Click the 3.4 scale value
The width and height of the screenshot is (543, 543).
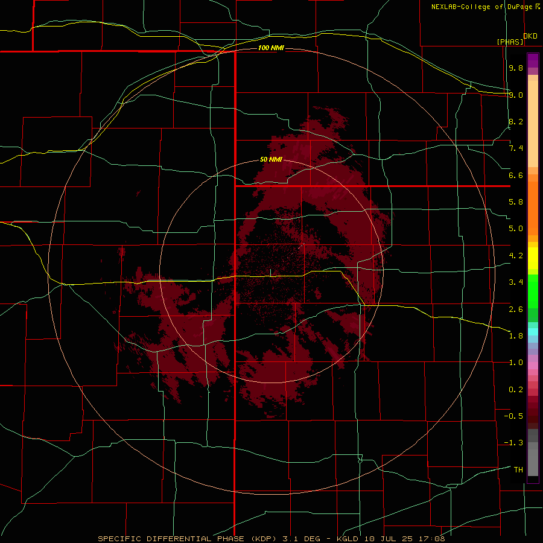pos(516,282)
